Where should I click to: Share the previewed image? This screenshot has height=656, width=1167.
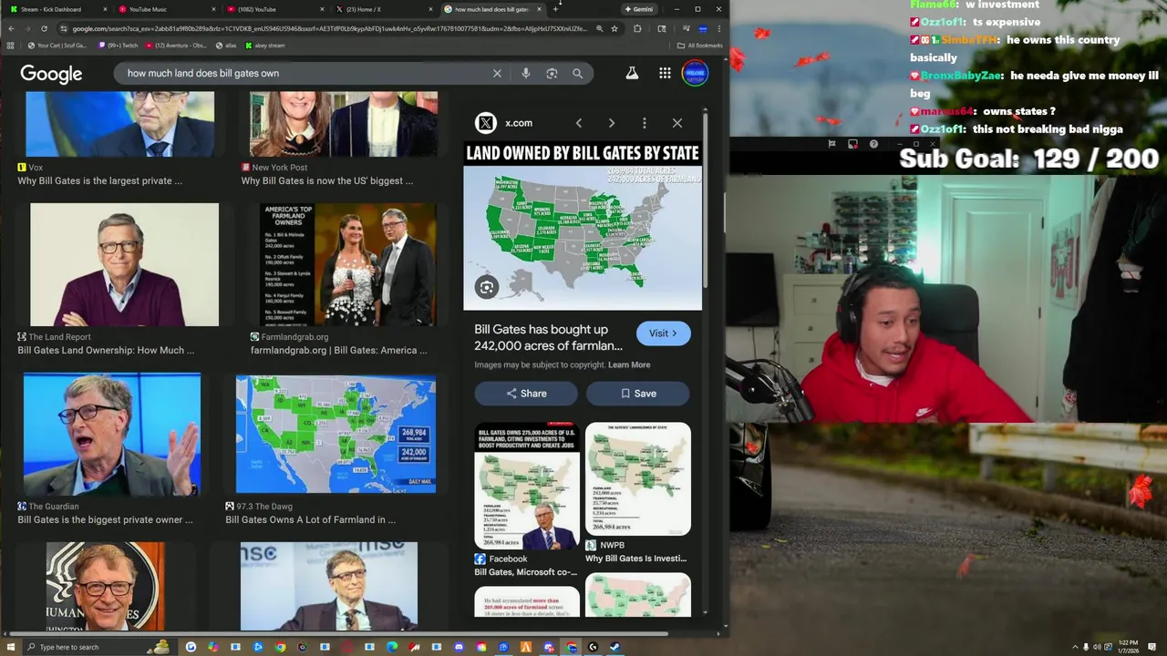point(526,394)
